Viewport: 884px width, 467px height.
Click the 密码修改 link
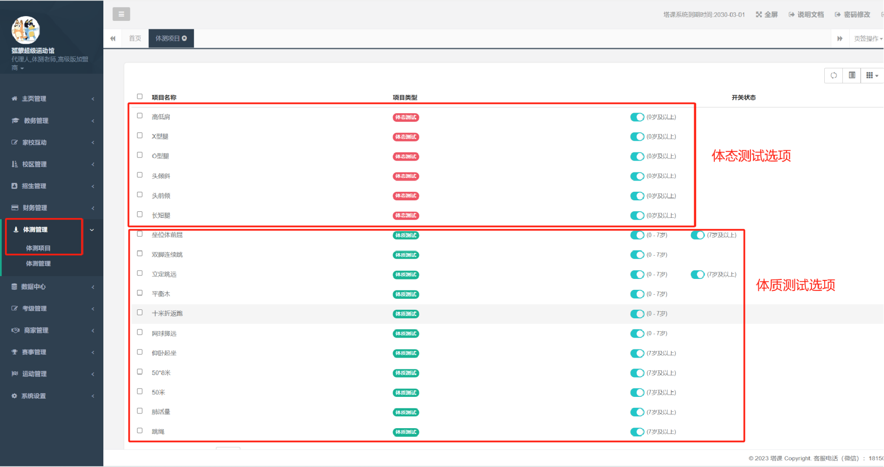tap(853, 15)
